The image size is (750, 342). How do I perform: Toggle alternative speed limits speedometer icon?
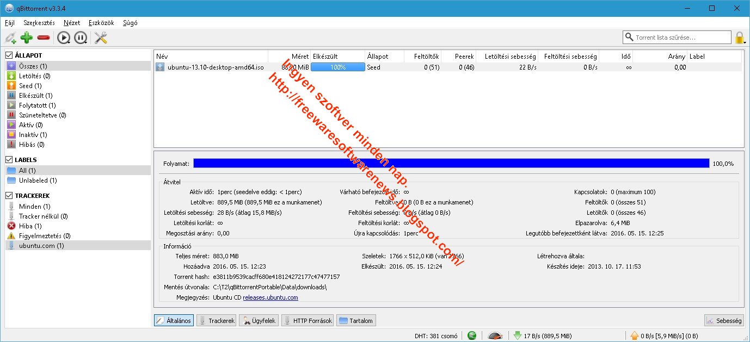pyautogui.click(x=495, y=335)
